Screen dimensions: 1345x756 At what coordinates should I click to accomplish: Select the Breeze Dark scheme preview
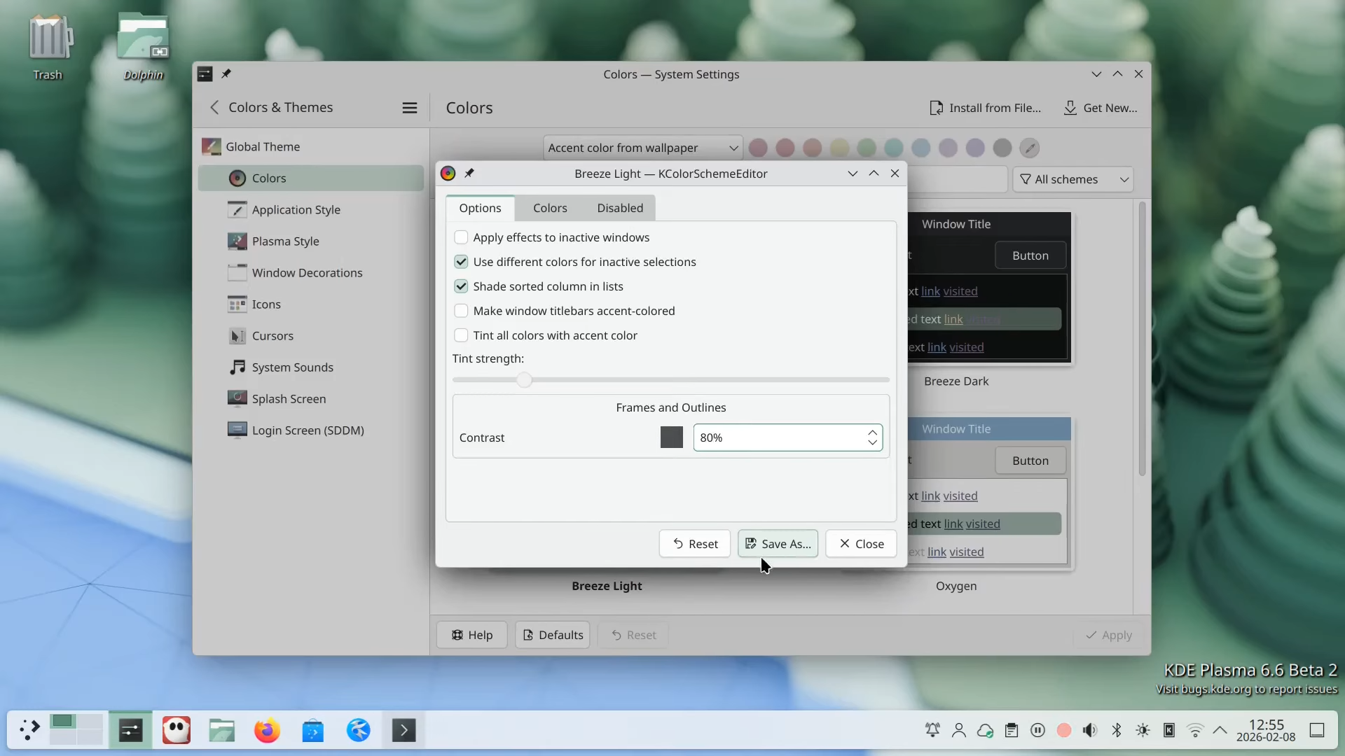(x=988, y=288)
